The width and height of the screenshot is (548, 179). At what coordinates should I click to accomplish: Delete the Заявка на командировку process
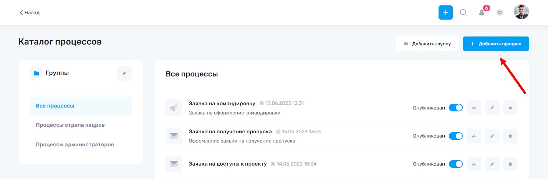[510, 108]
